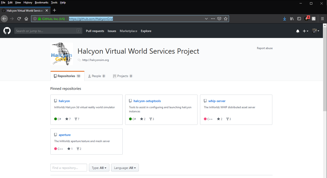Screen dimensions: 327x178
Task: Click the Pinned repositories heading
Action: (66, 89)
